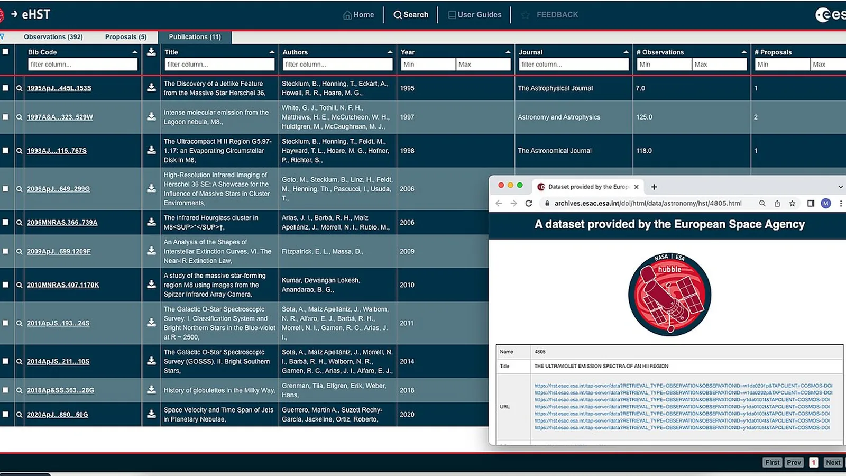846x476 pixels.
Task: Open new tab in dataset browser window
Action: pos(654,187)
